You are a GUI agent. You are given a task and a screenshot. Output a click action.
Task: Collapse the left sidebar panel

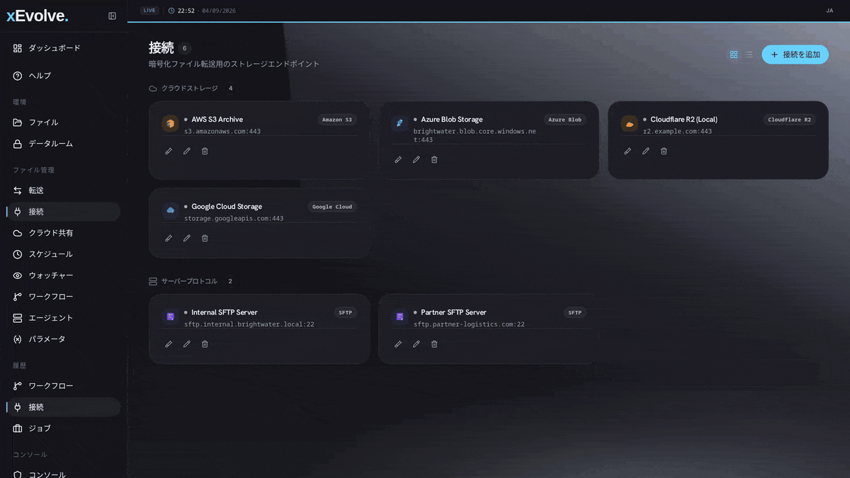112,16
